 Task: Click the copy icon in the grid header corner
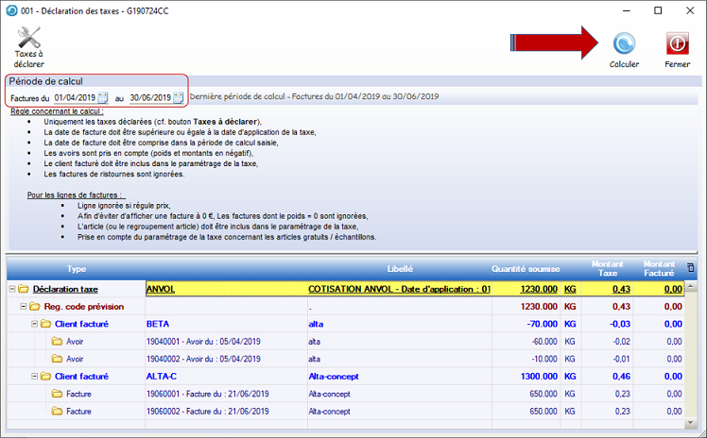tap(691, 268)
